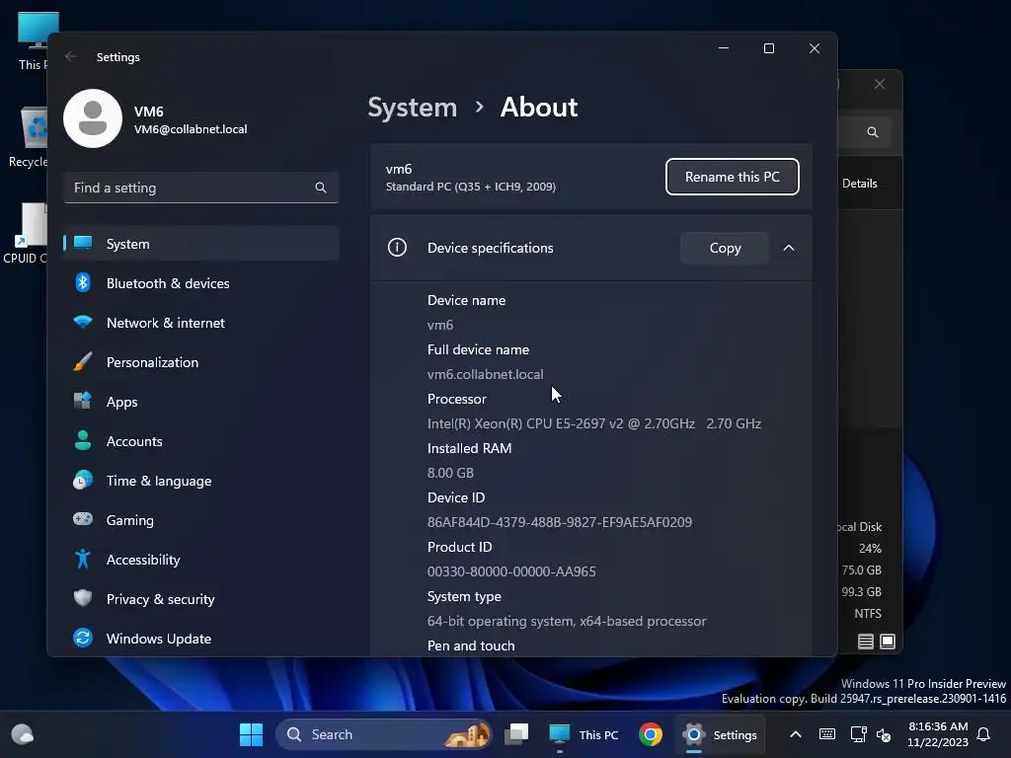The height and width of the screenshot is (758, 1011).
Task: Click the system type value 64-bit operating system
Action: pyautogui.click(x=566, y=622)
